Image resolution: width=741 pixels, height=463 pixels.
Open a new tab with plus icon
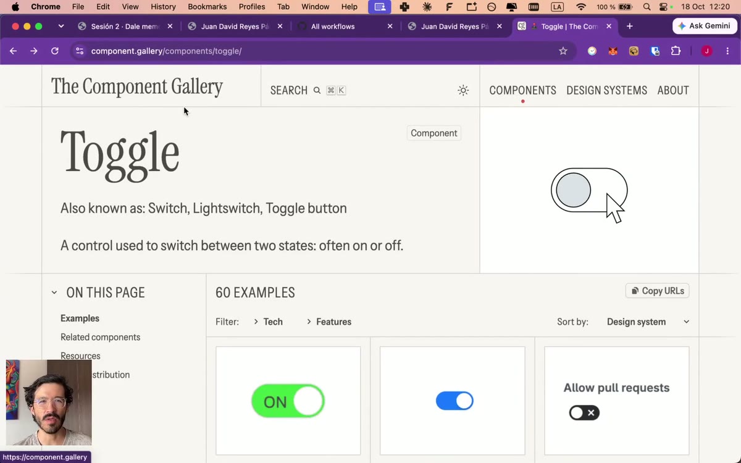629,27
